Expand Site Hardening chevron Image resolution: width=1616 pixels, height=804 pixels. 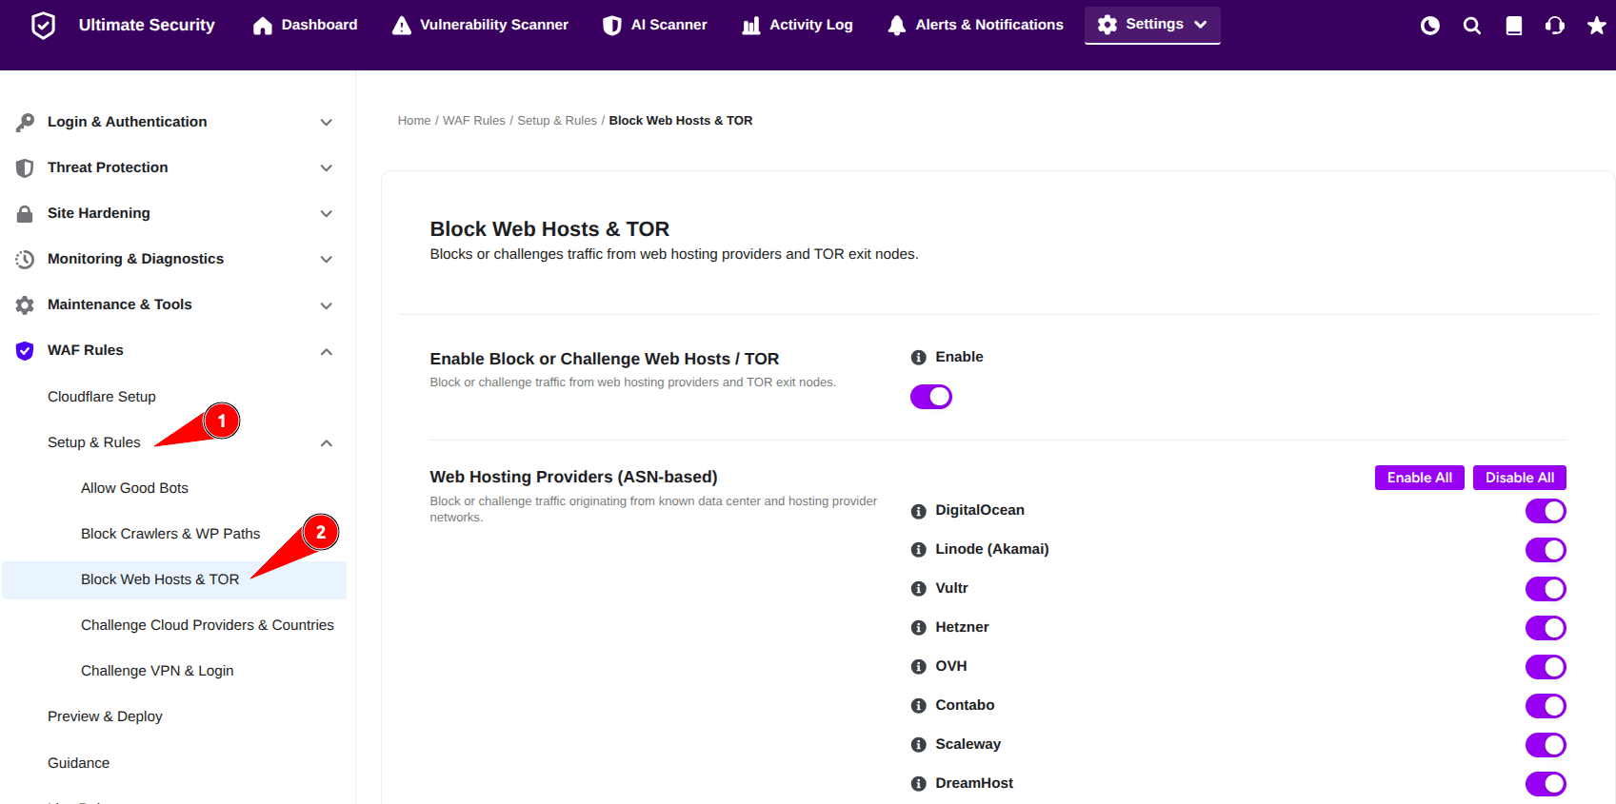tap(327, 214)
